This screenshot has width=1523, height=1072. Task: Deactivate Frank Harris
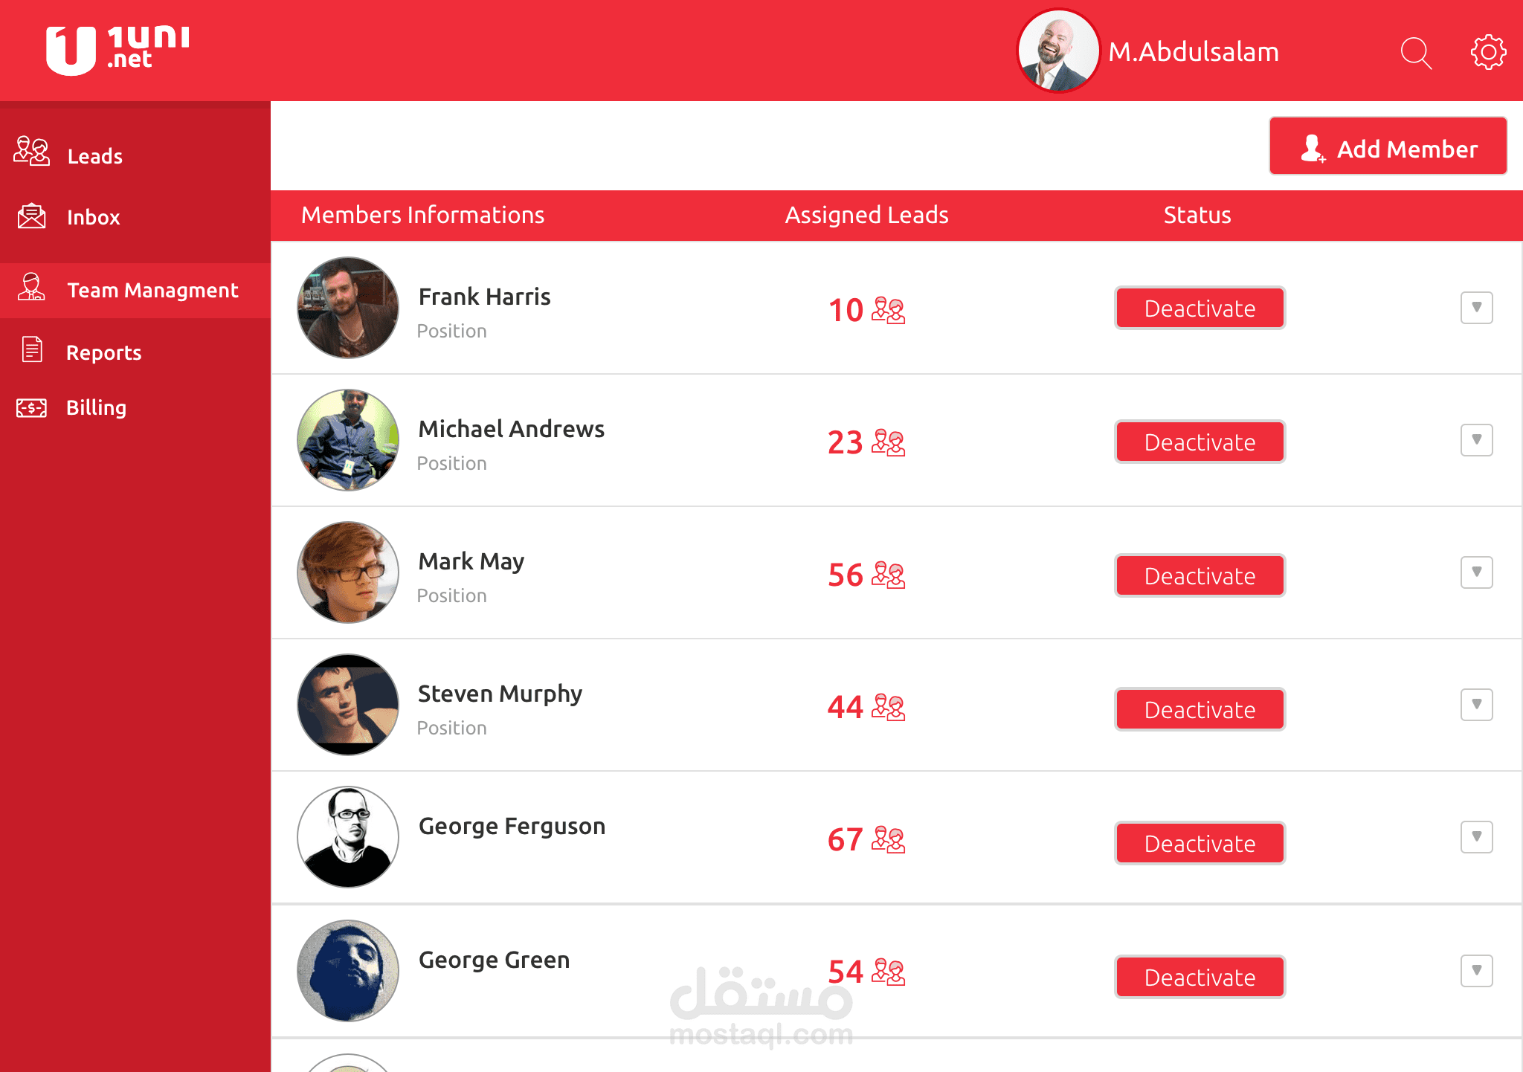coord(1200,308)
